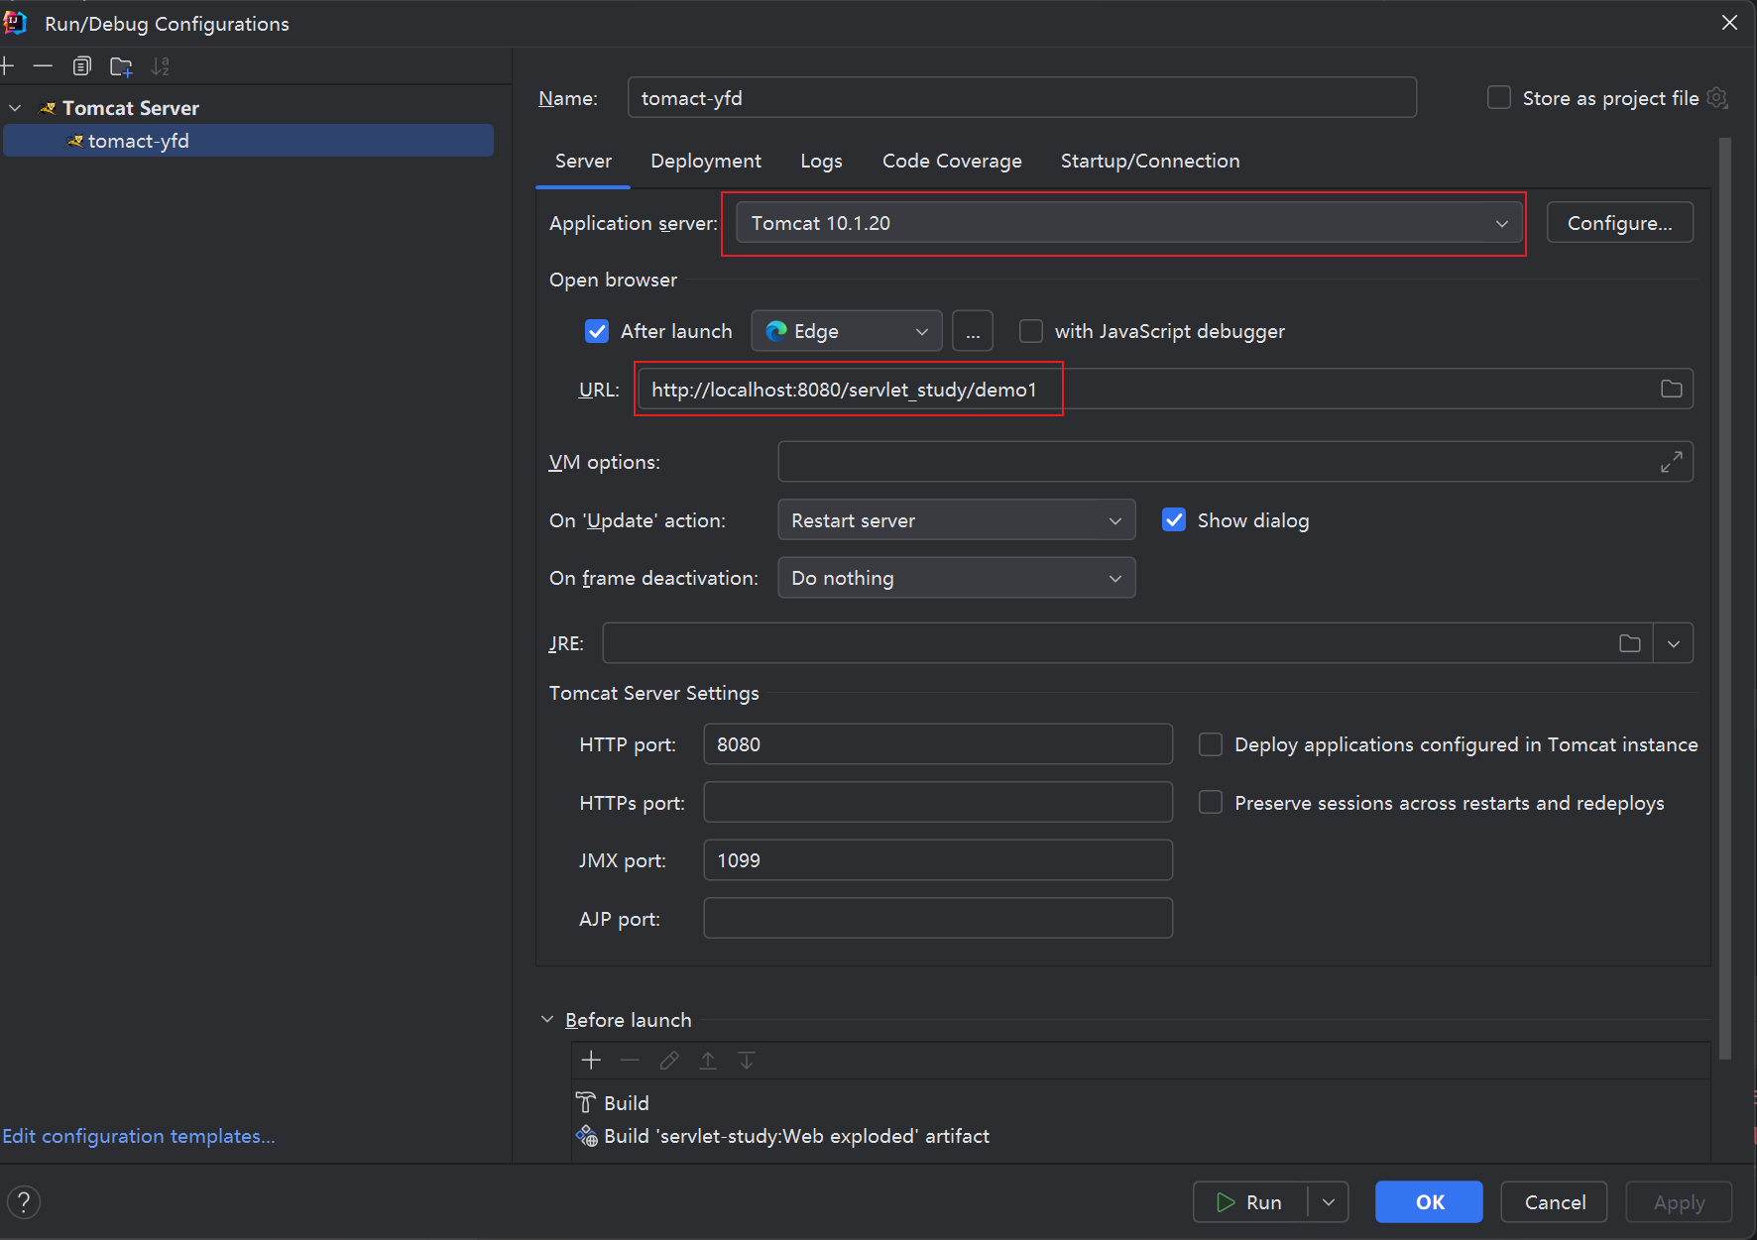Screen dimensions: 1757x1240
Task: Click the Apply button
Action: 1679,1202
